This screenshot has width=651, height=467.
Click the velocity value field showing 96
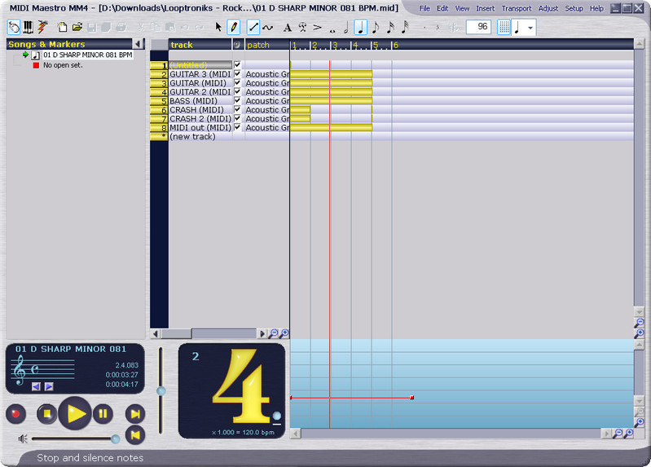[x=477, y=27]
